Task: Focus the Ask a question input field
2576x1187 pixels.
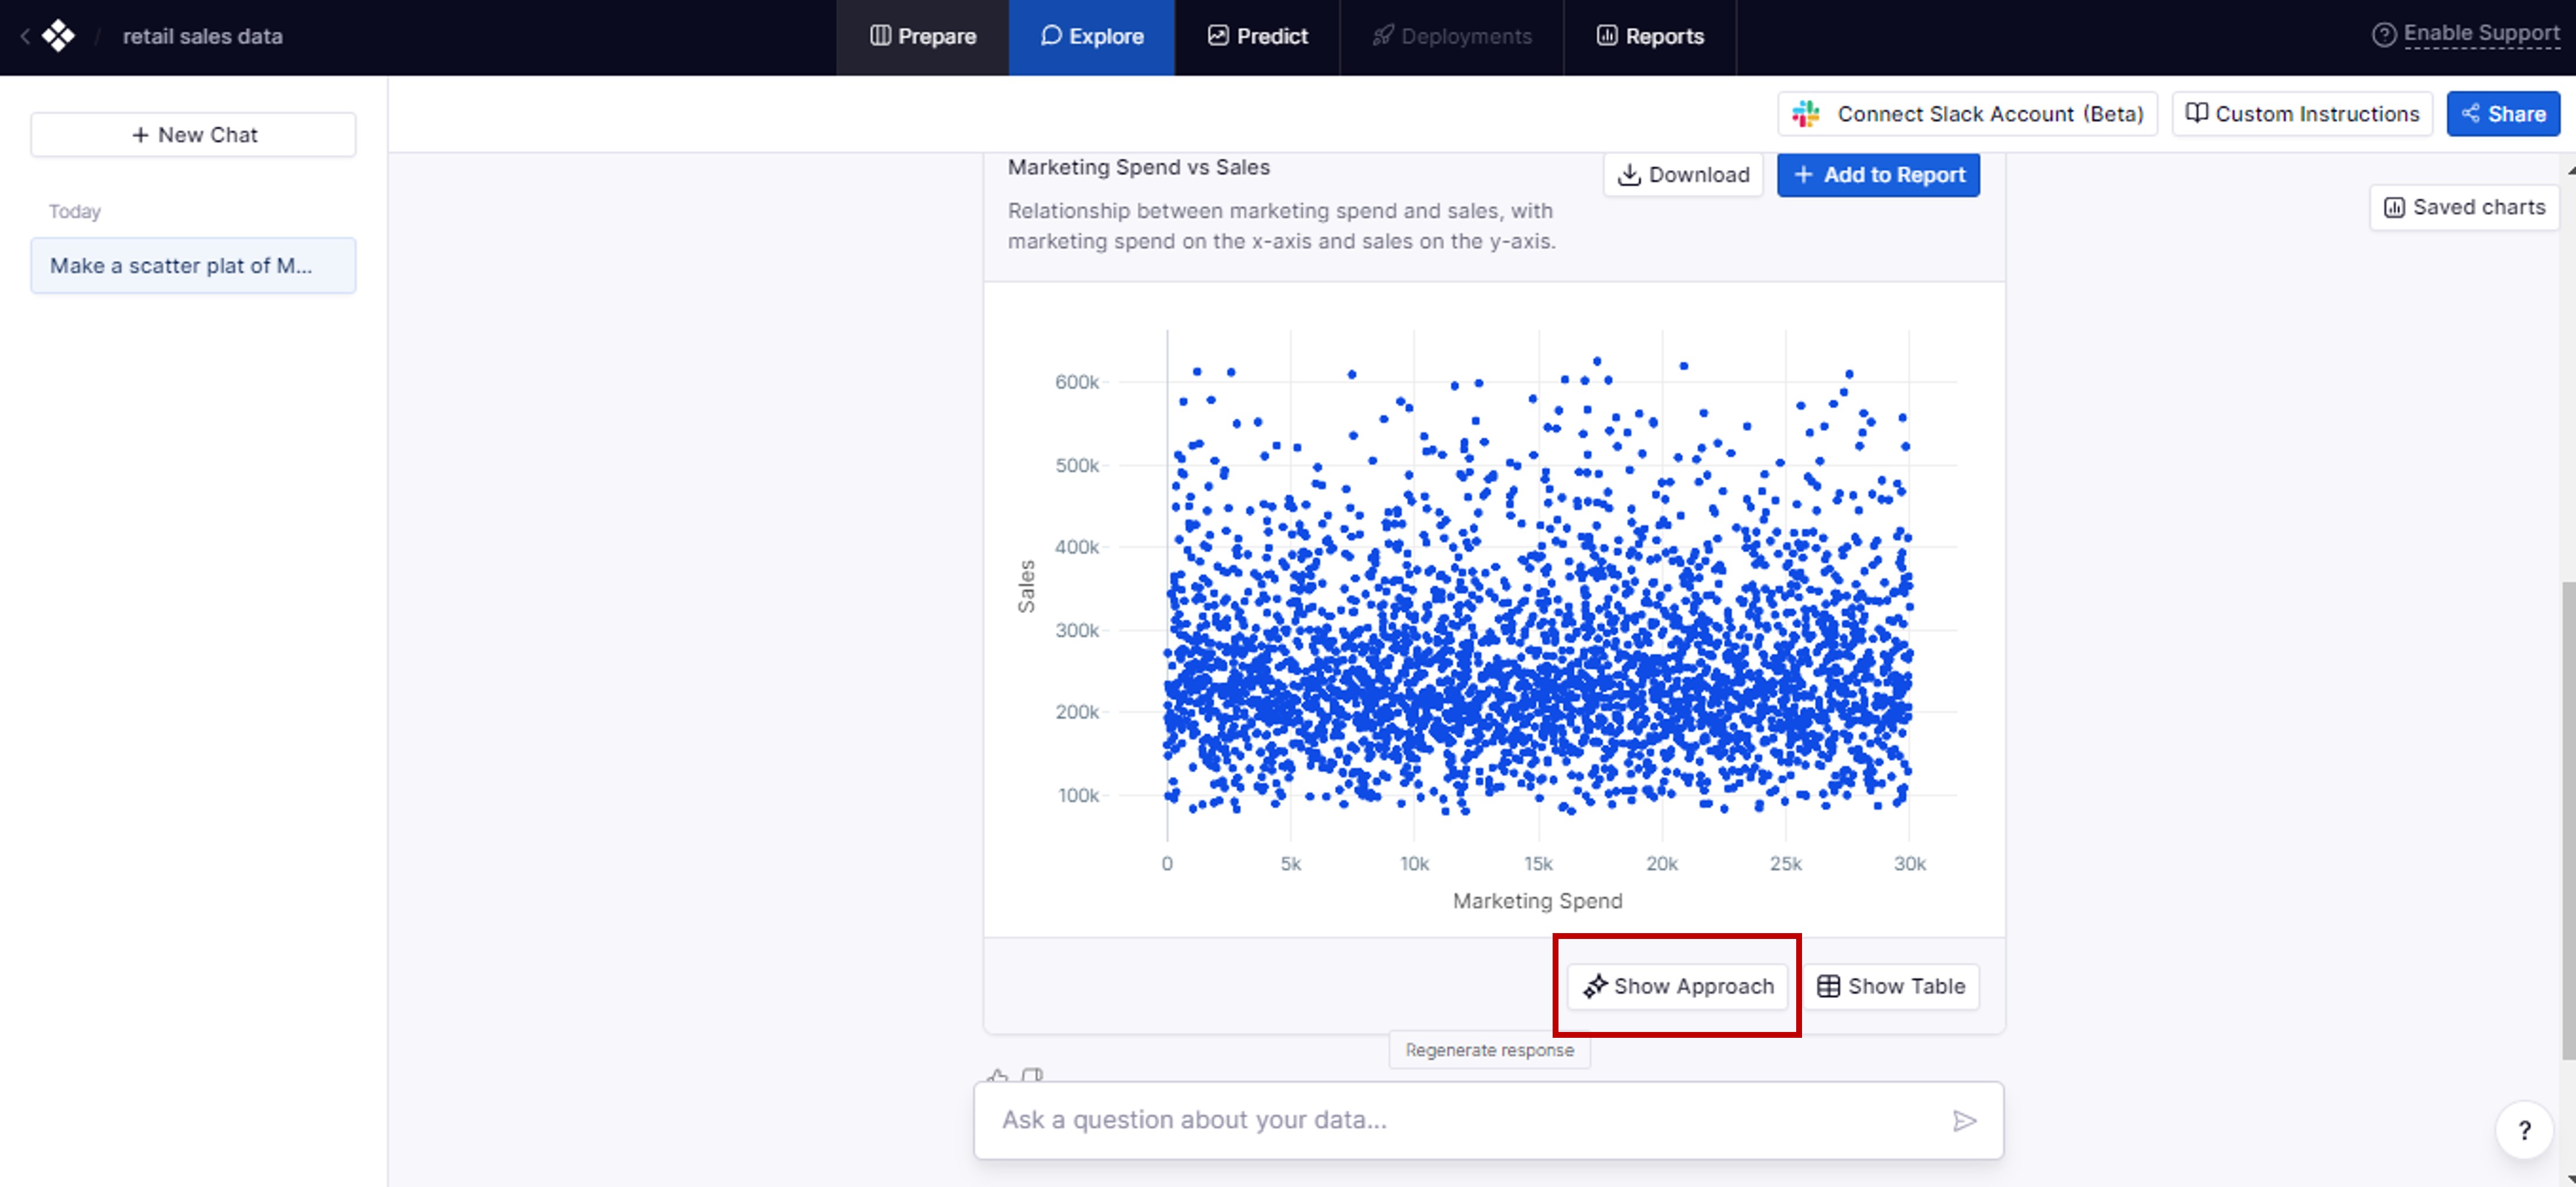Action: click(1460, 1120)
